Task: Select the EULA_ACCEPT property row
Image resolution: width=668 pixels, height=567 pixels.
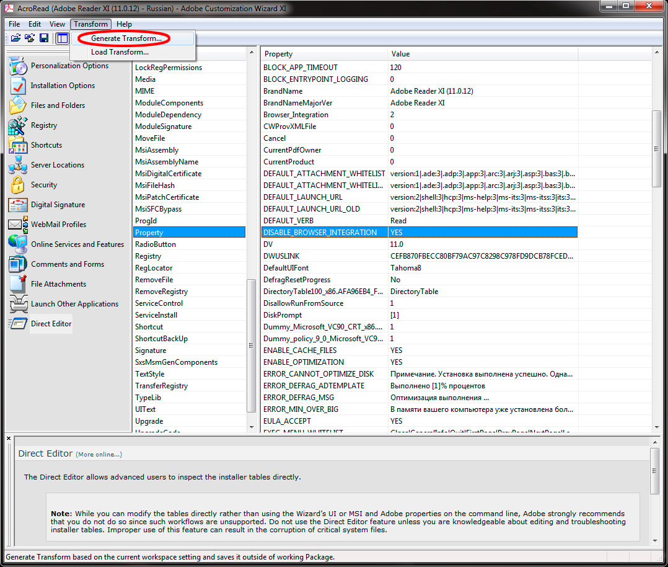Action: 419,421
